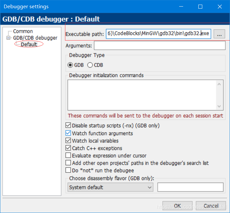
Task: Toggle Watch local variables checkbox
Action: point(68,140)
